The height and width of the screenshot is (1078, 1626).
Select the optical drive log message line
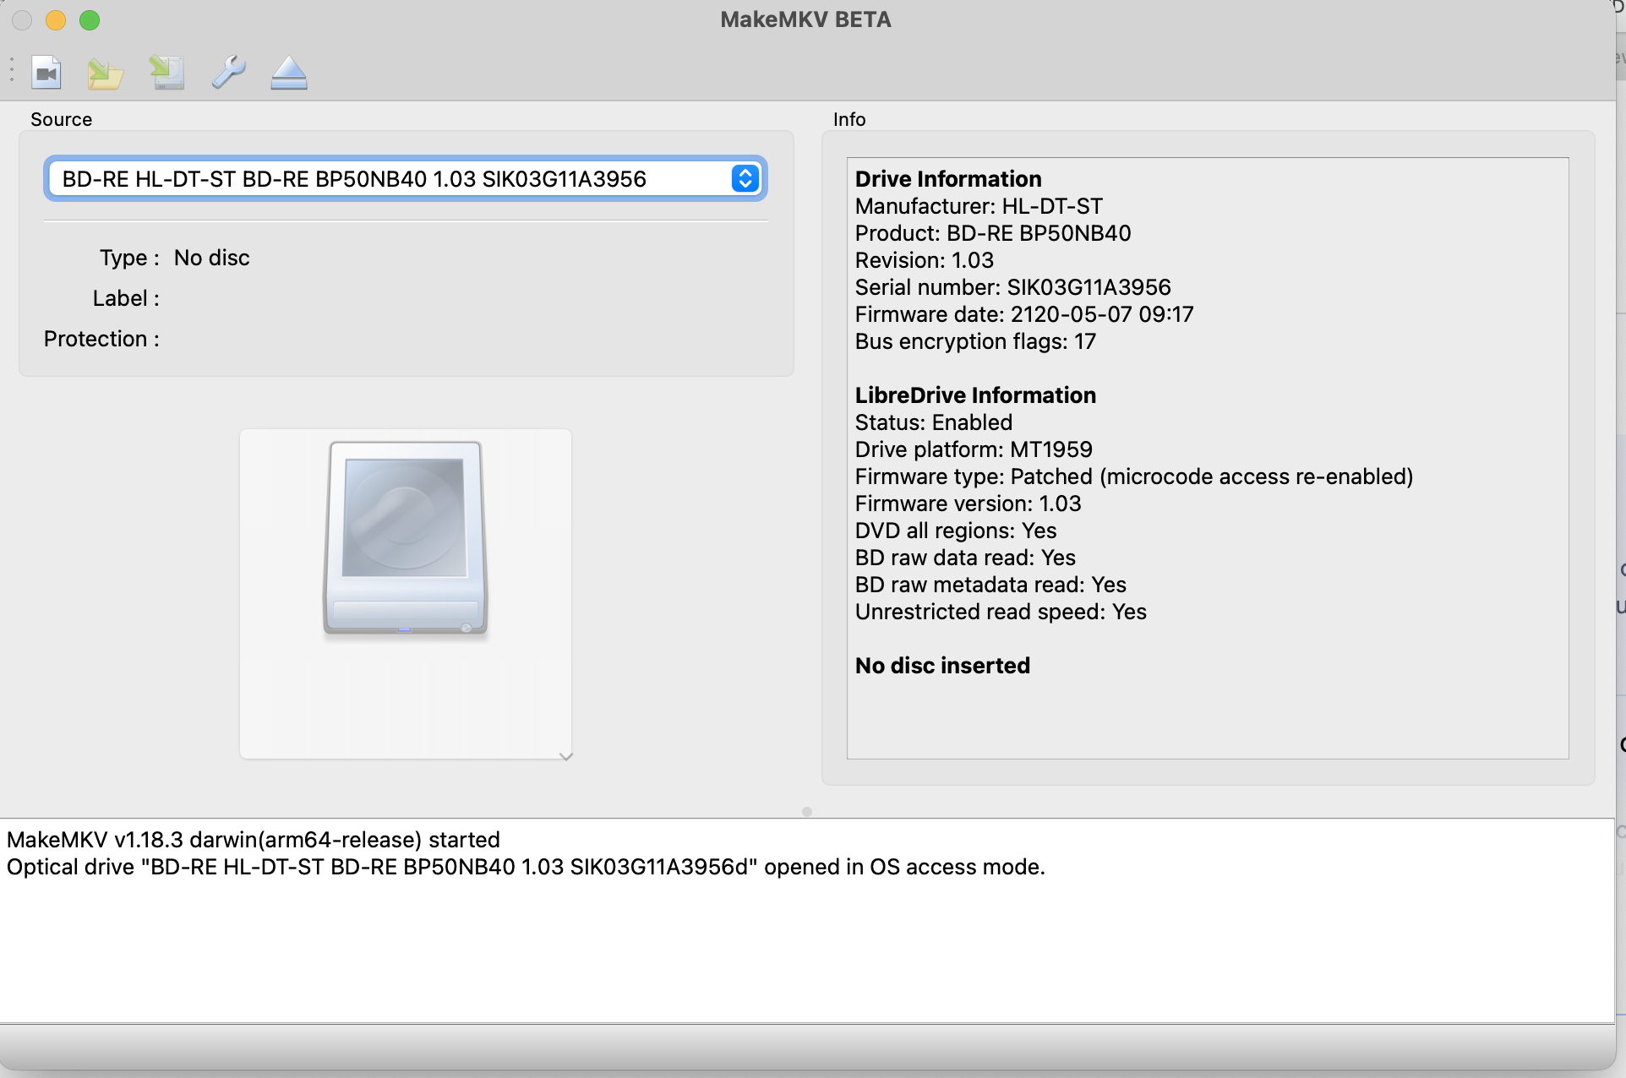(525, 866)
